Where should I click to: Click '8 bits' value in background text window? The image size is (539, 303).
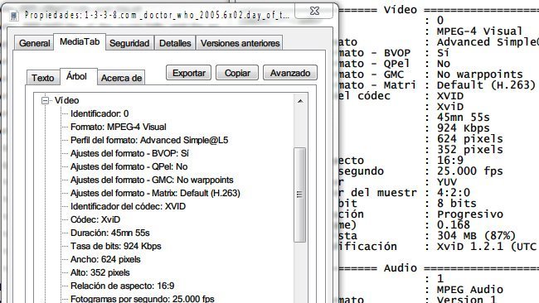[x=457, y=204]
